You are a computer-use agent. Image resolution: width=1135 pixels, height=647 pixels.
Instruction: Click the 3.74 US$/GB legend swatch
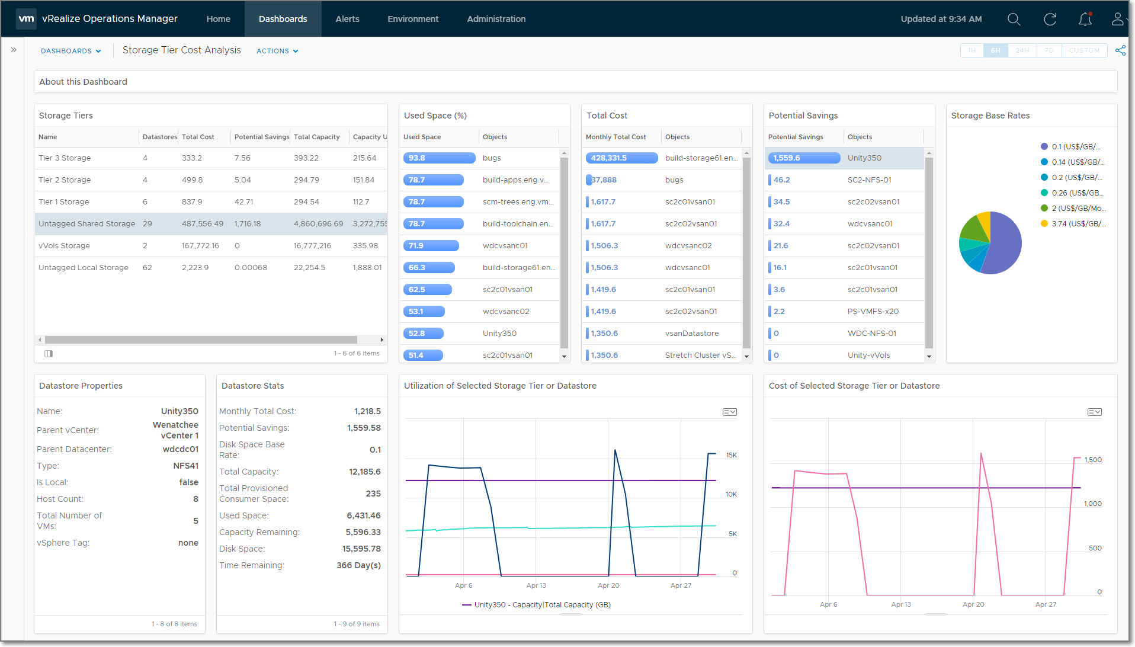pos(1044,224)
